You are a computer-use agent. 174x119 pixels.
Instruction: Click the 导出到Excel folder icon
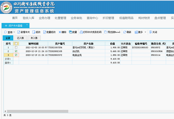(x=106, y=32)
